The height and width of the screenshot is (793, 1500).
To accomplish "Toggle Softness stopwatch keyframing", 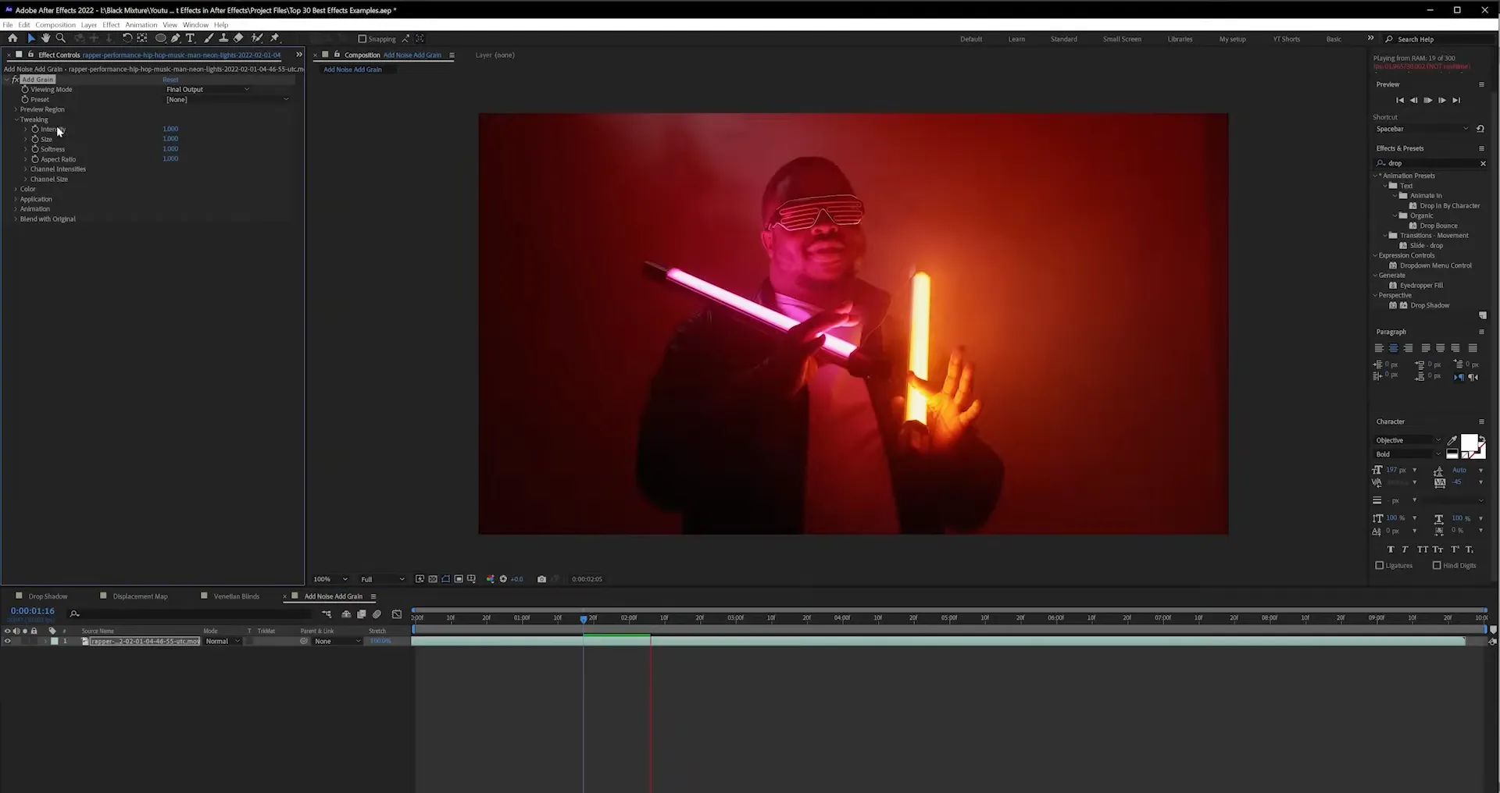I will [x=35, y=149].
